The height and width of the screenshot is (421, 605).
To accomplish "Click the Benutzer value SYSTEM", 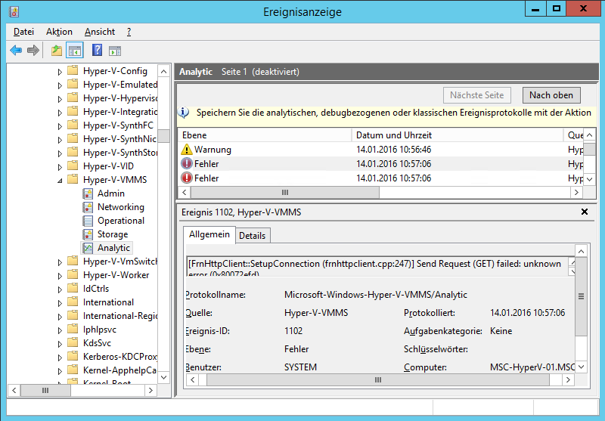I will click(300, 367).
